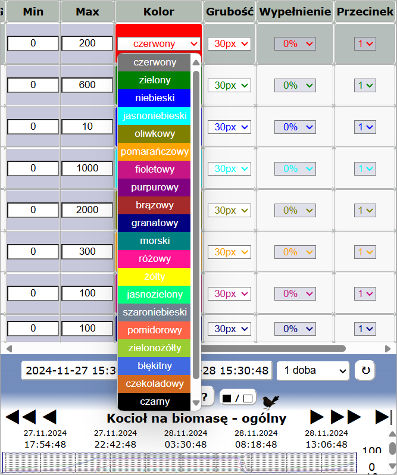Step back with the single left arrow

49,417
